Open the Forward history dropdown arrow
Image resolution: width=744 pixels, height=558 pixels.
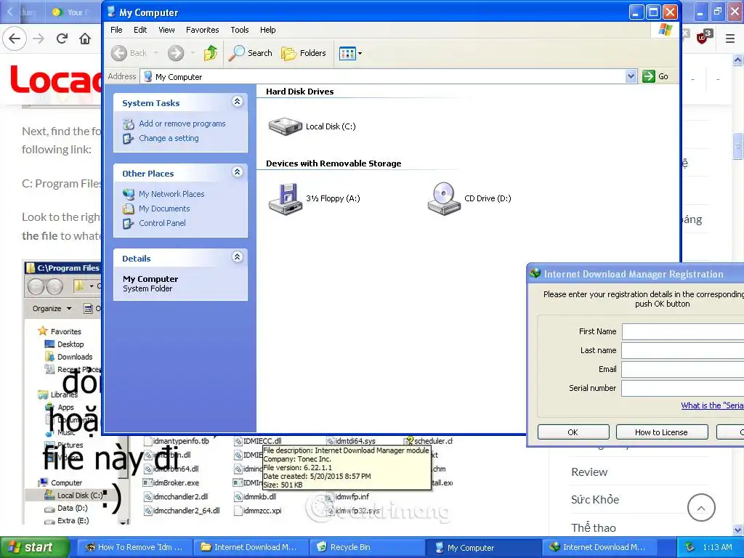tap(193, 53)
